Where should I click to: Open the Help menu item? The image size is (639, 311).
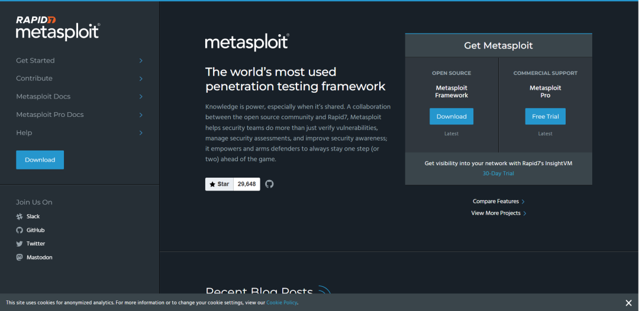click(24, 133)
